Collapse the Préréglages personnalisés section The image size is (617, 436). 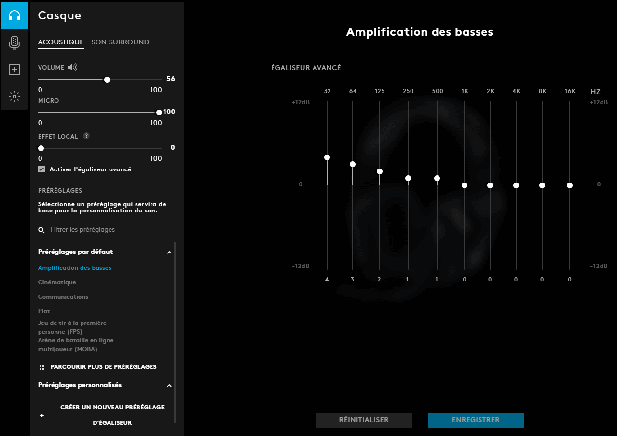pyautogui.click(x=169, y=385)
